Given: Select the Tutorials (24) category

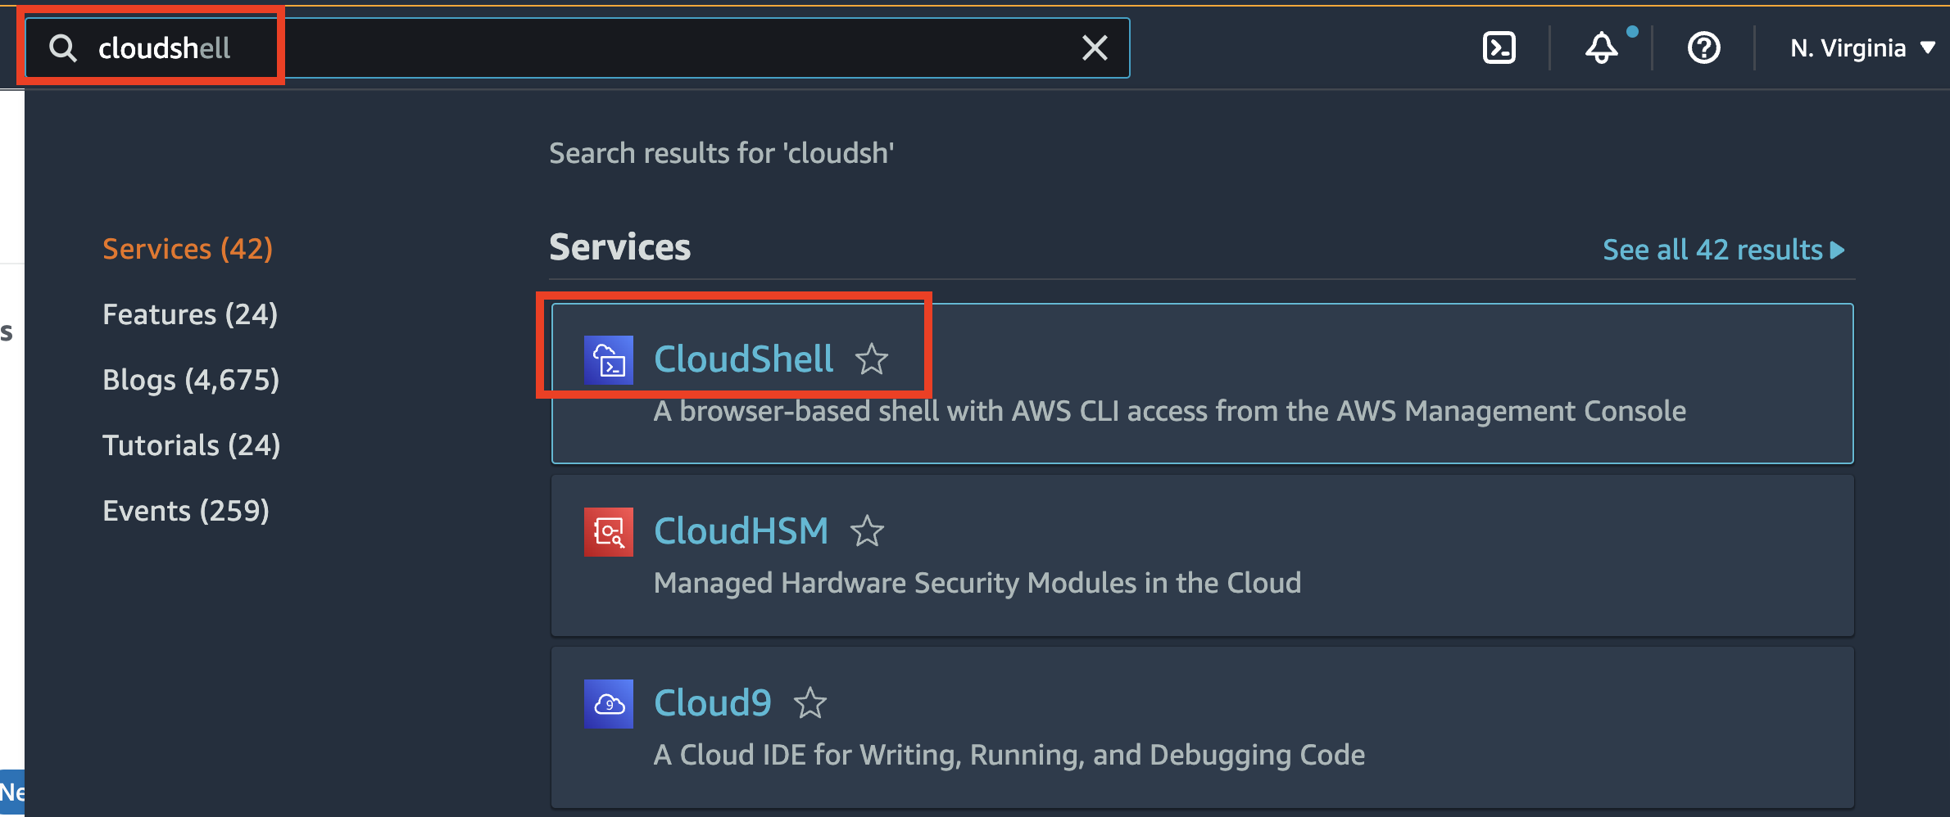Looking at the screenshot, I should (x=192, y=445).
